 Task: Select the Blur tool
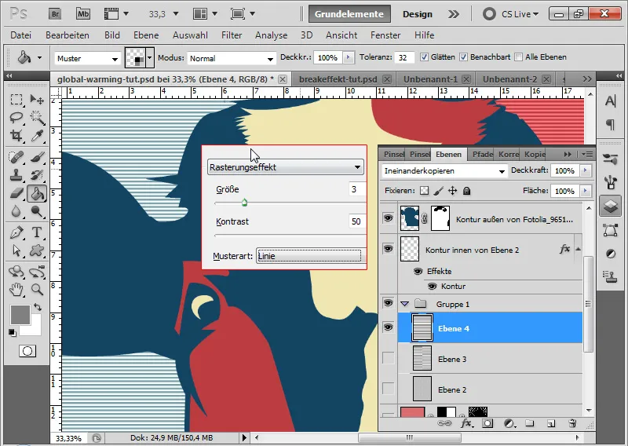click(16, 211)
